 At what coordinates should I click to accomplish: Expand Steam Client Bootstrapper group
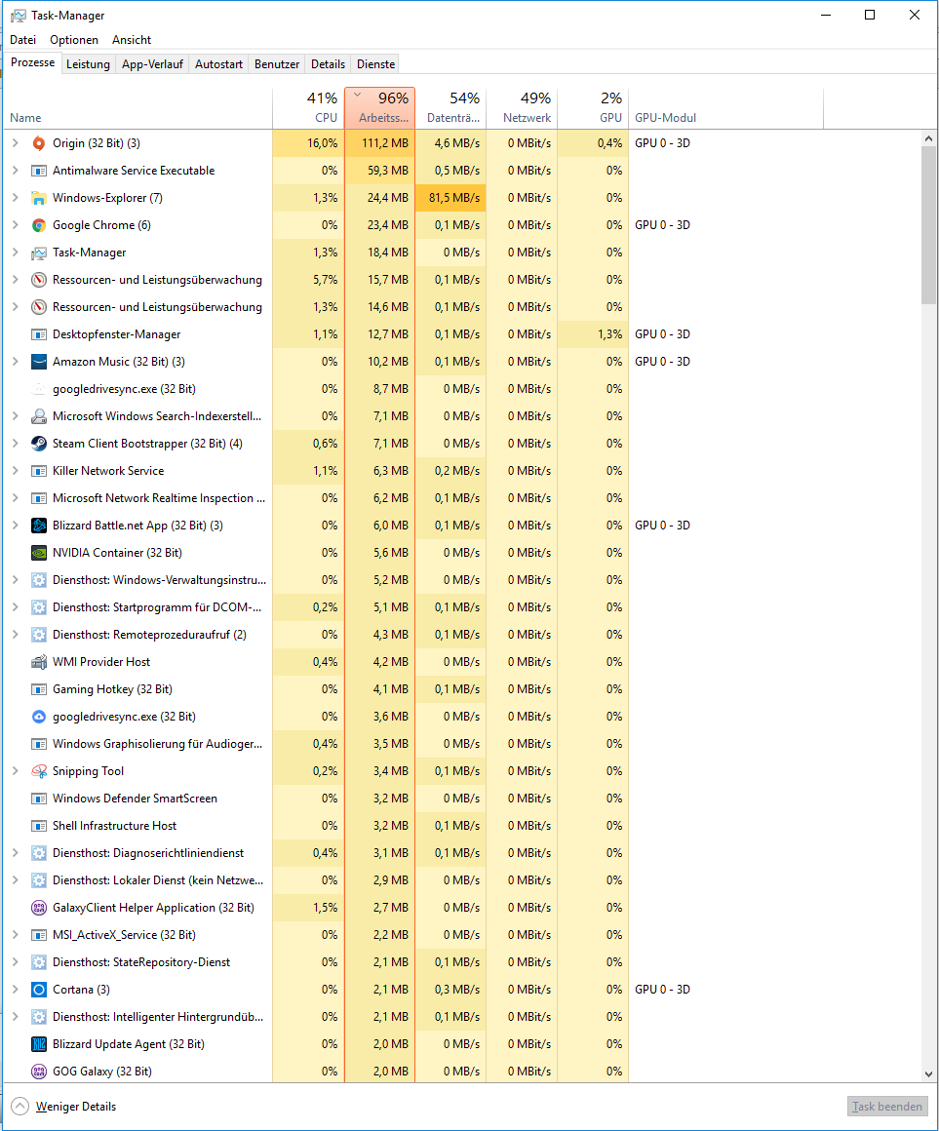pyautogui.click(x=16, y=444)
